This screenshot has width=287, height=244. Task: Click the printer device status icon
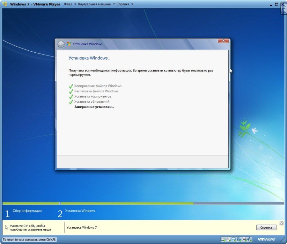click(x=244, y=239)
